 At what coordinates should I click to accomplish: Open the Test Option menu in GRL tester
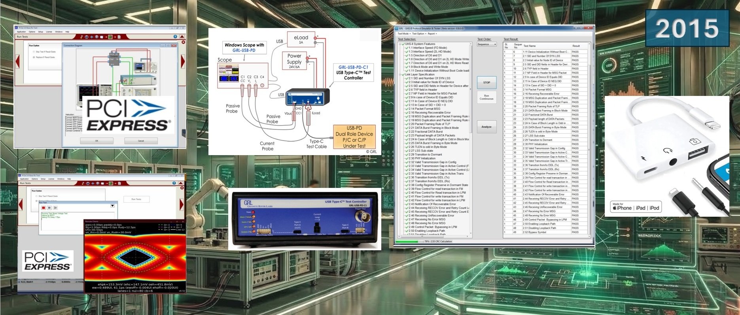click(418, 34)
